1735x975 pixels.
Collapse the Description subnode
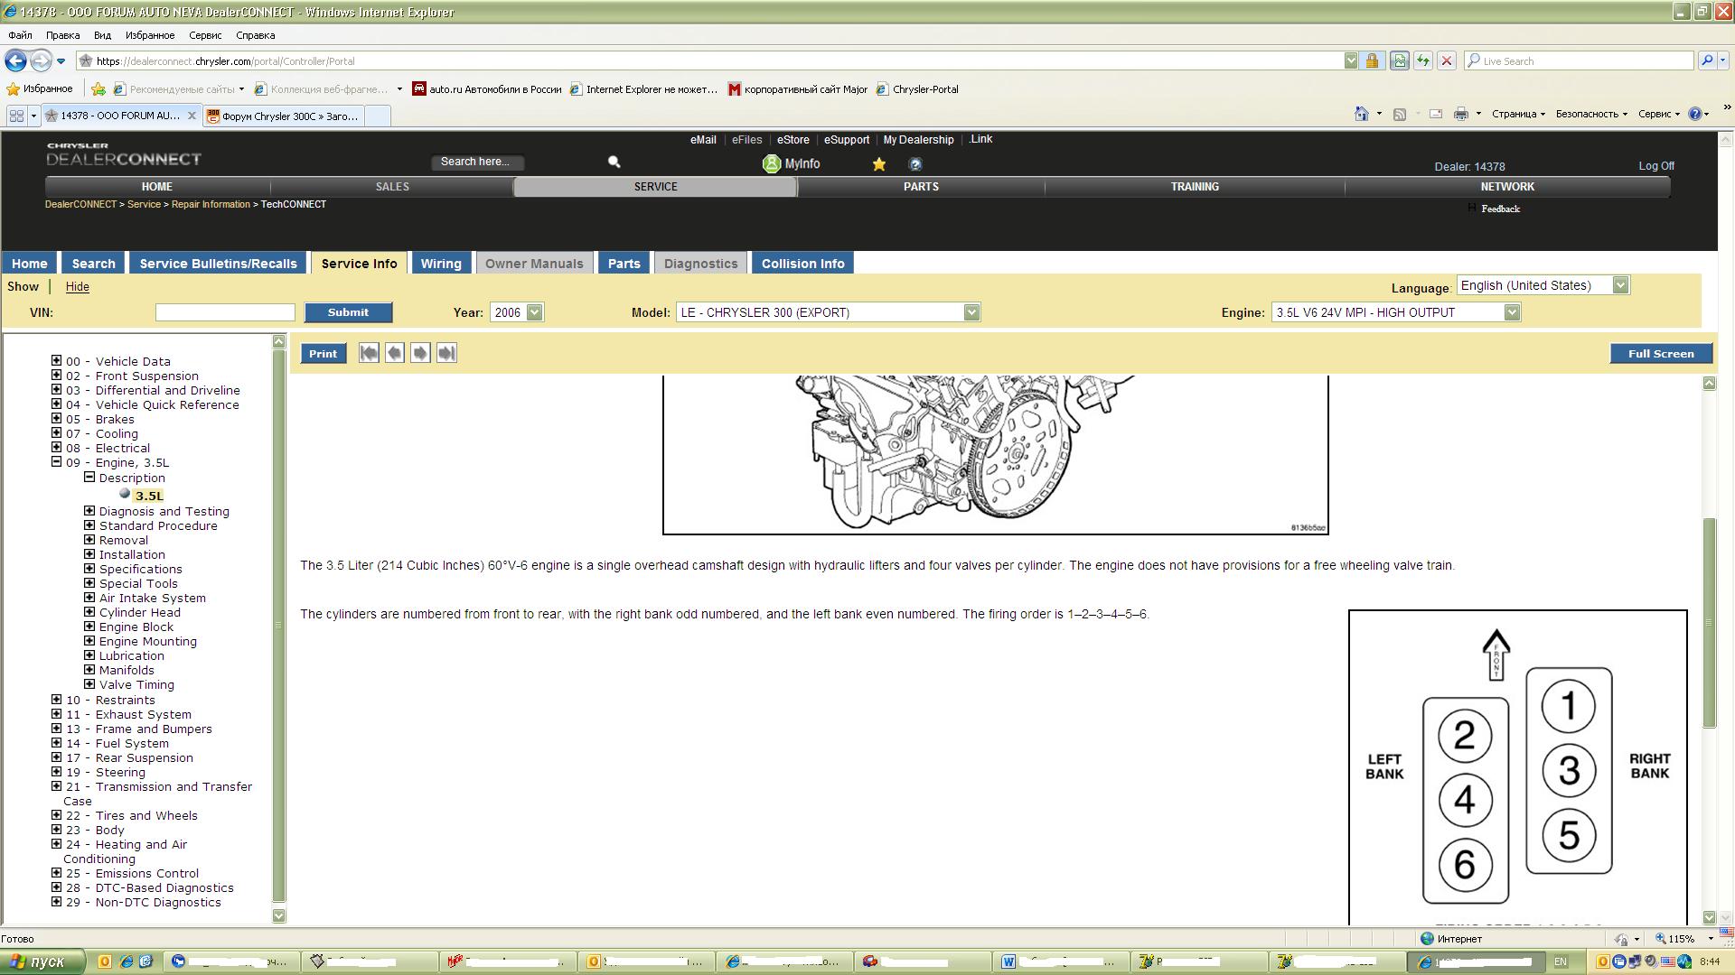[89, 477]
